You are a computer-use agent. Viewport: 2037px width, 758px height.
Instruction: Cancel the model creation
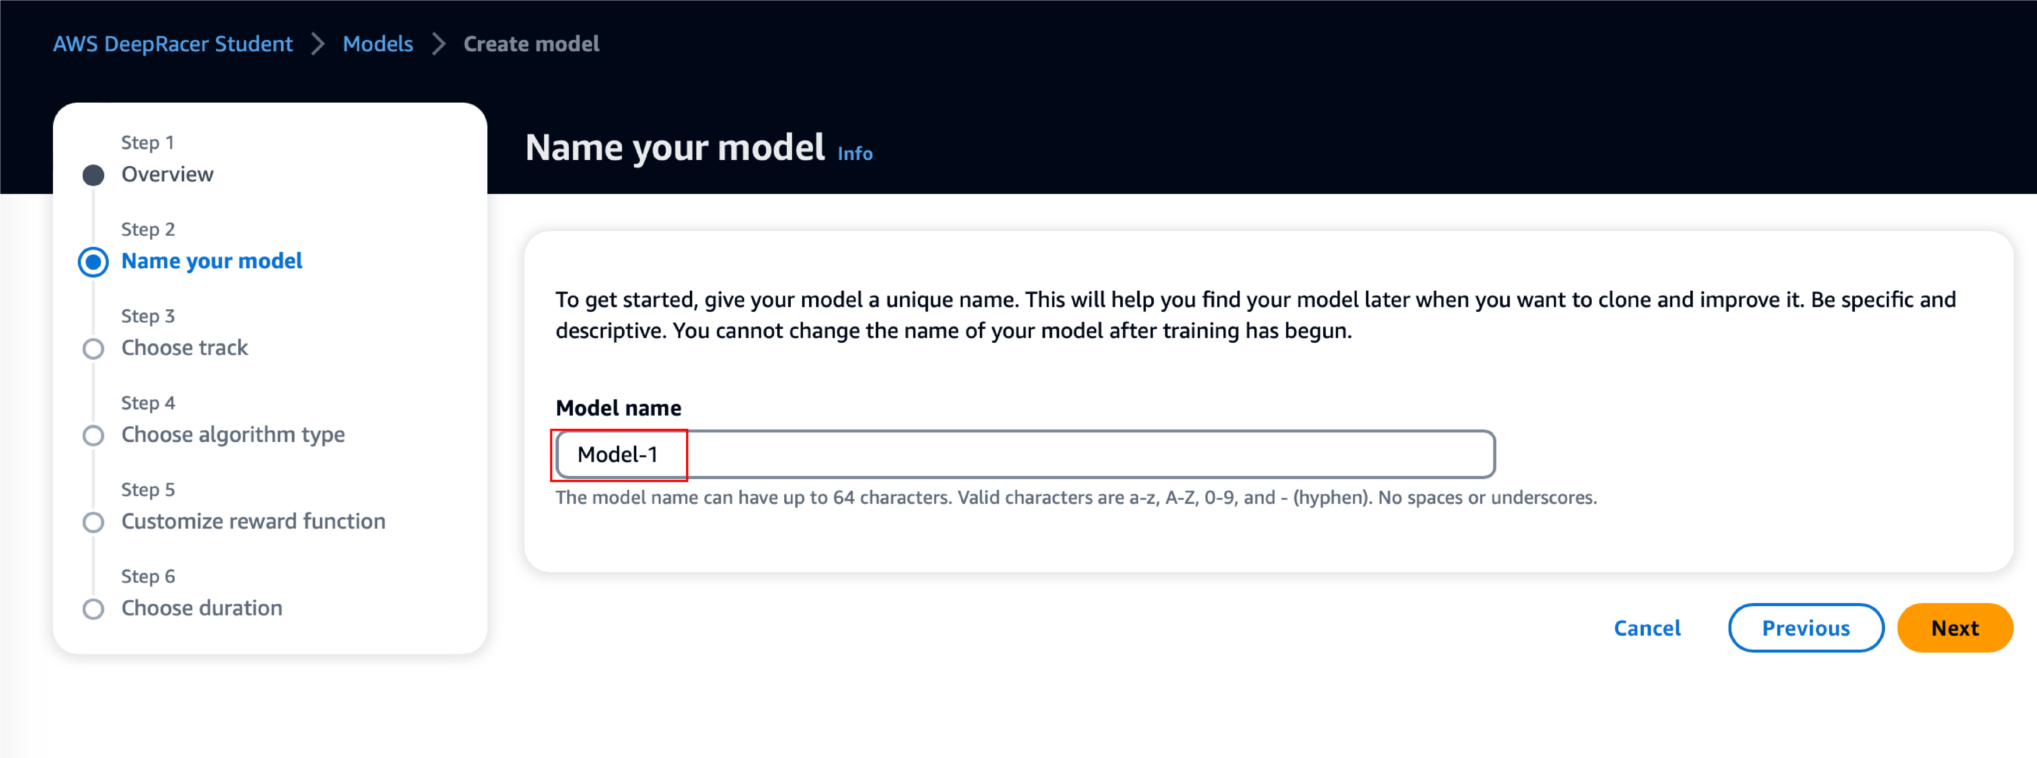(x=1646, y=628)
